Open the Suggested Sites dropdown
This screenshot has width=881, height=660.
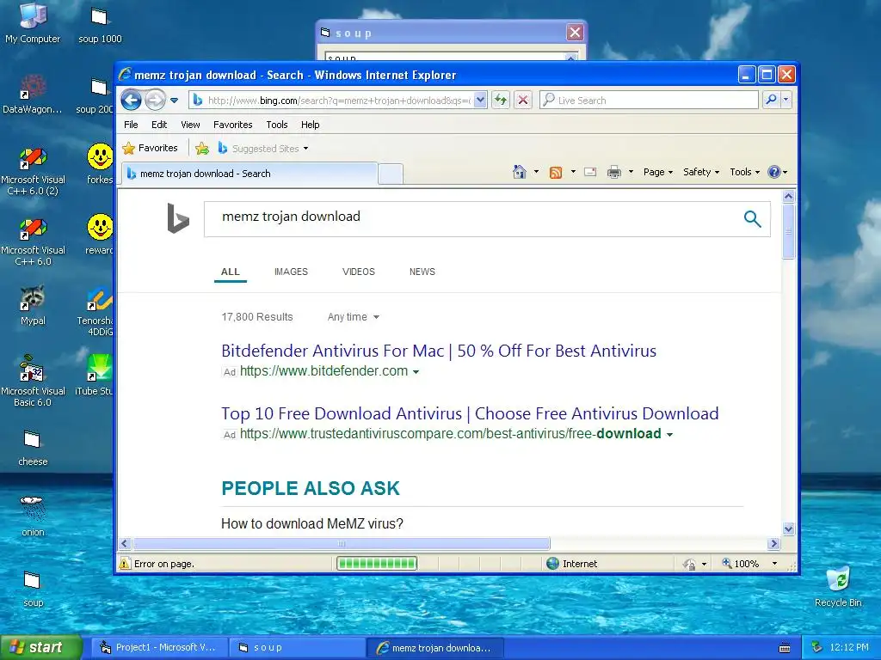263,148
